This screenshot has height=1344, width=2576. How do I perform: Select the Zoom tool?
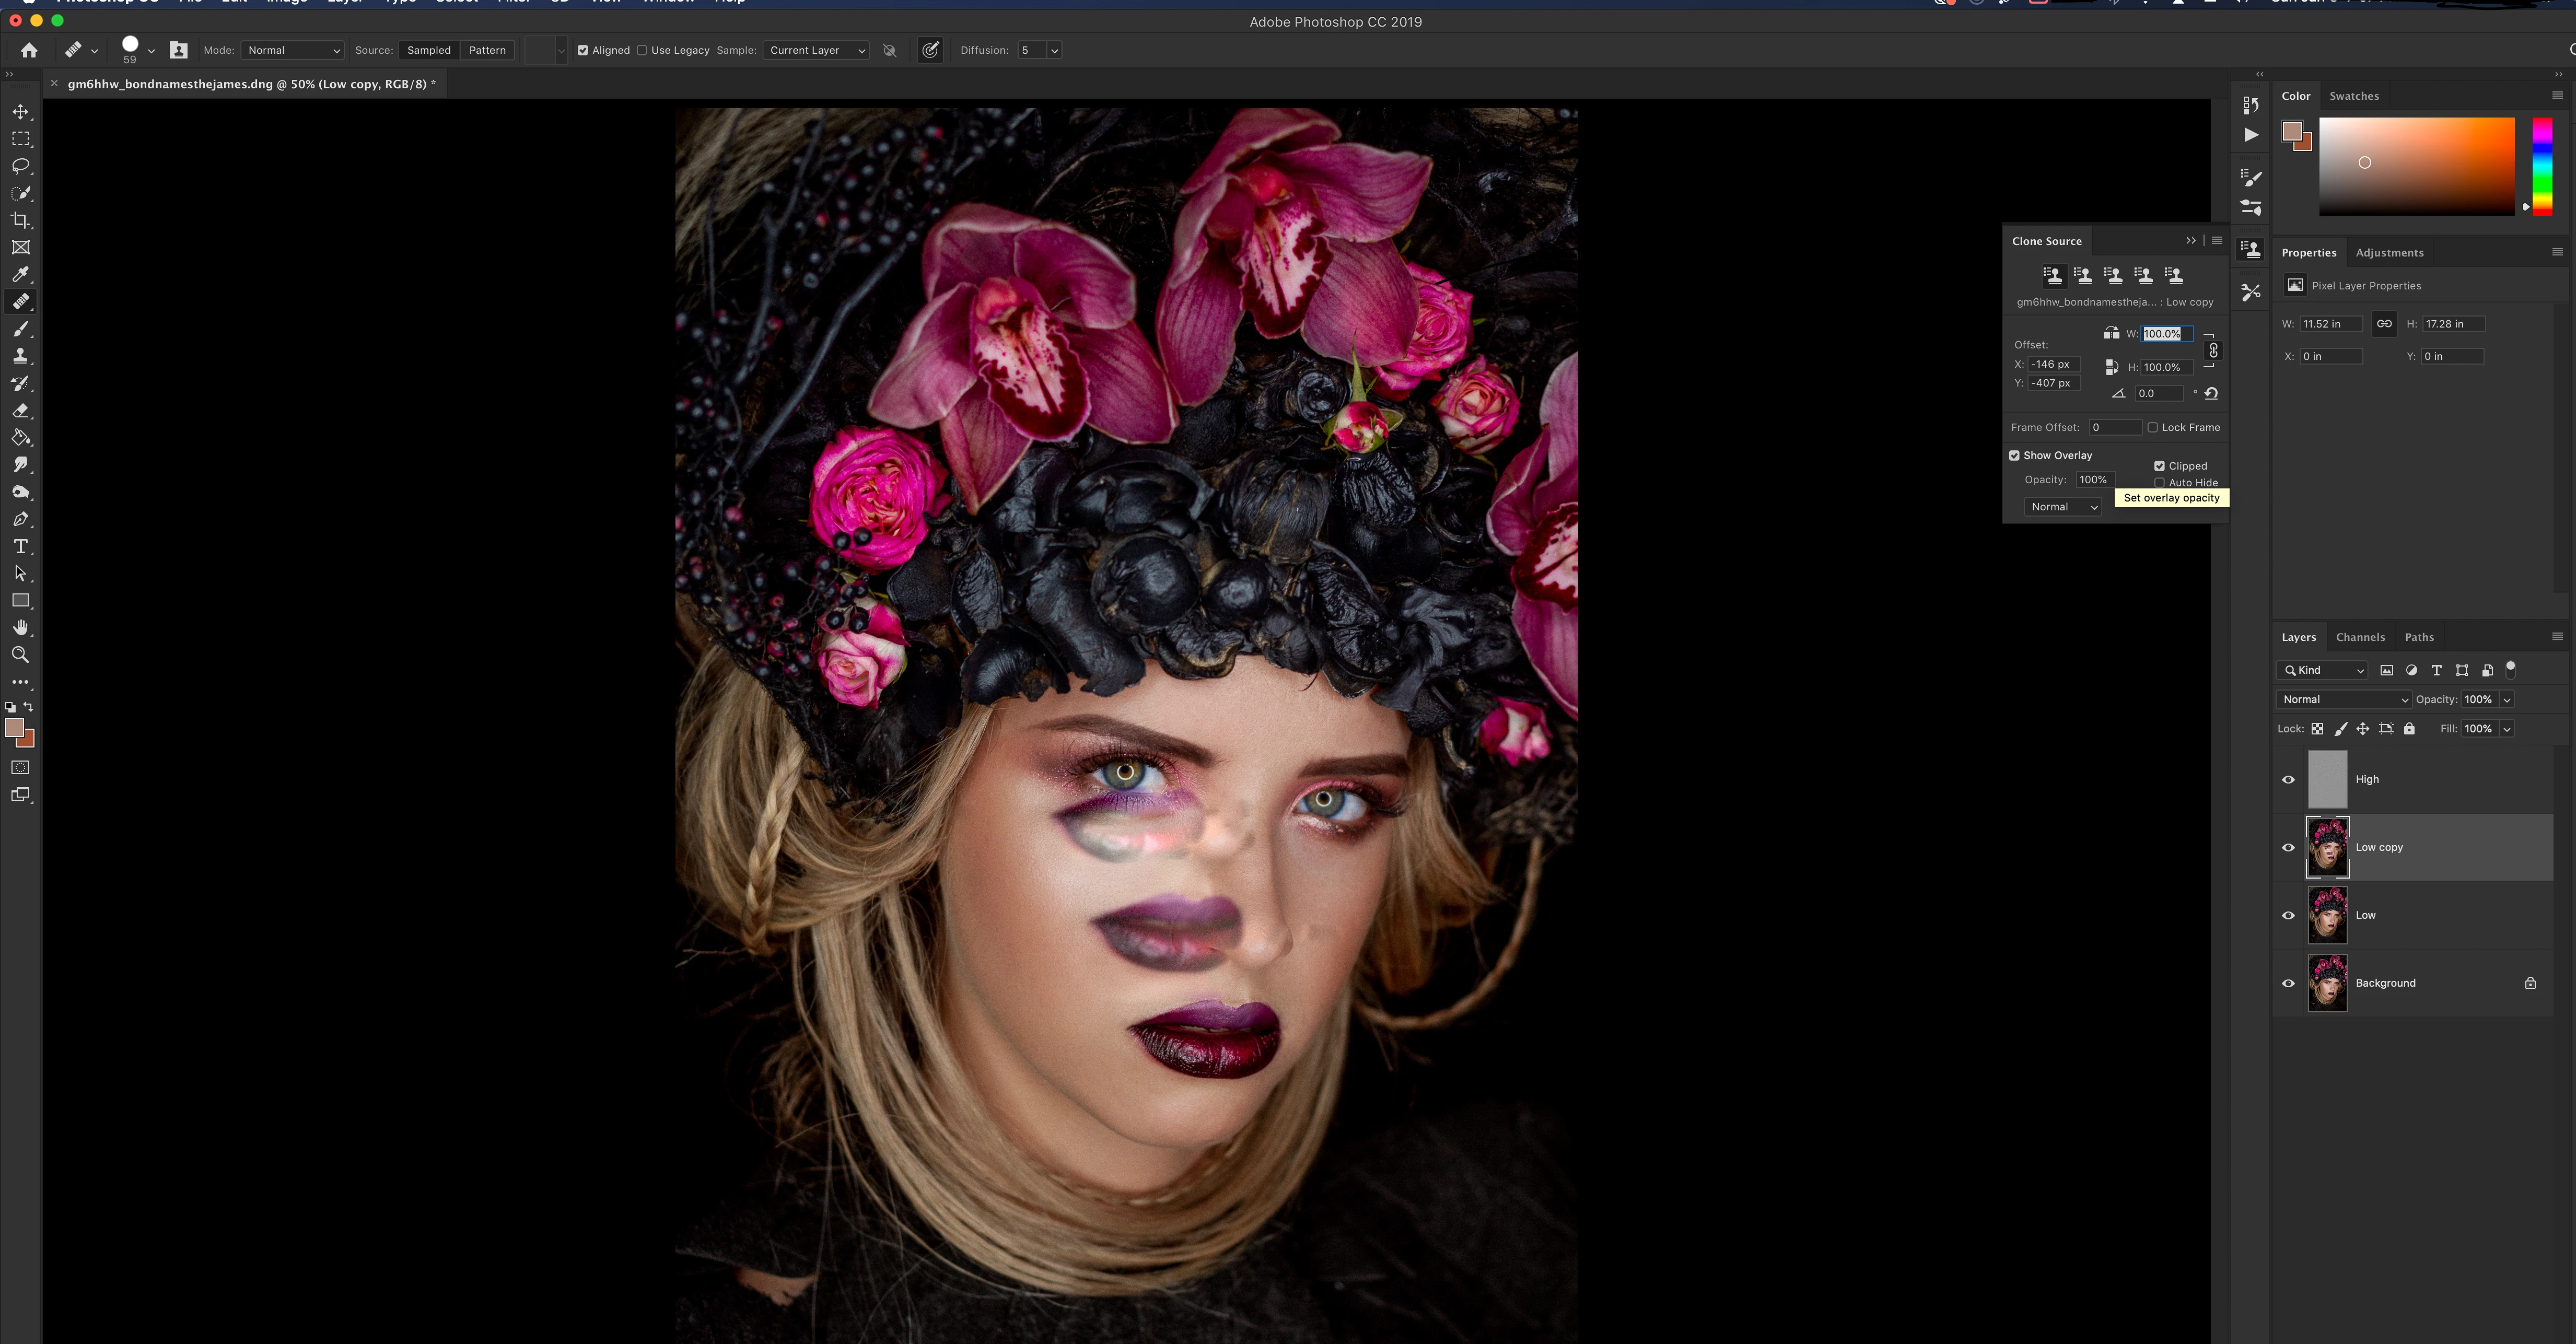coord(20,655)
